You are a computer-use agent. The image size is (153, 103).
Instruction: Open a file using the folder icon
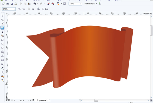8,4
